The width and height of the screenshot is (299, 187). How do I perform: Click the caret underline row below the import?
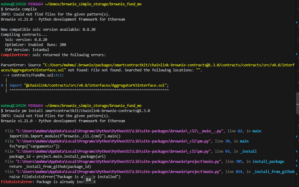tap(89, 90)
